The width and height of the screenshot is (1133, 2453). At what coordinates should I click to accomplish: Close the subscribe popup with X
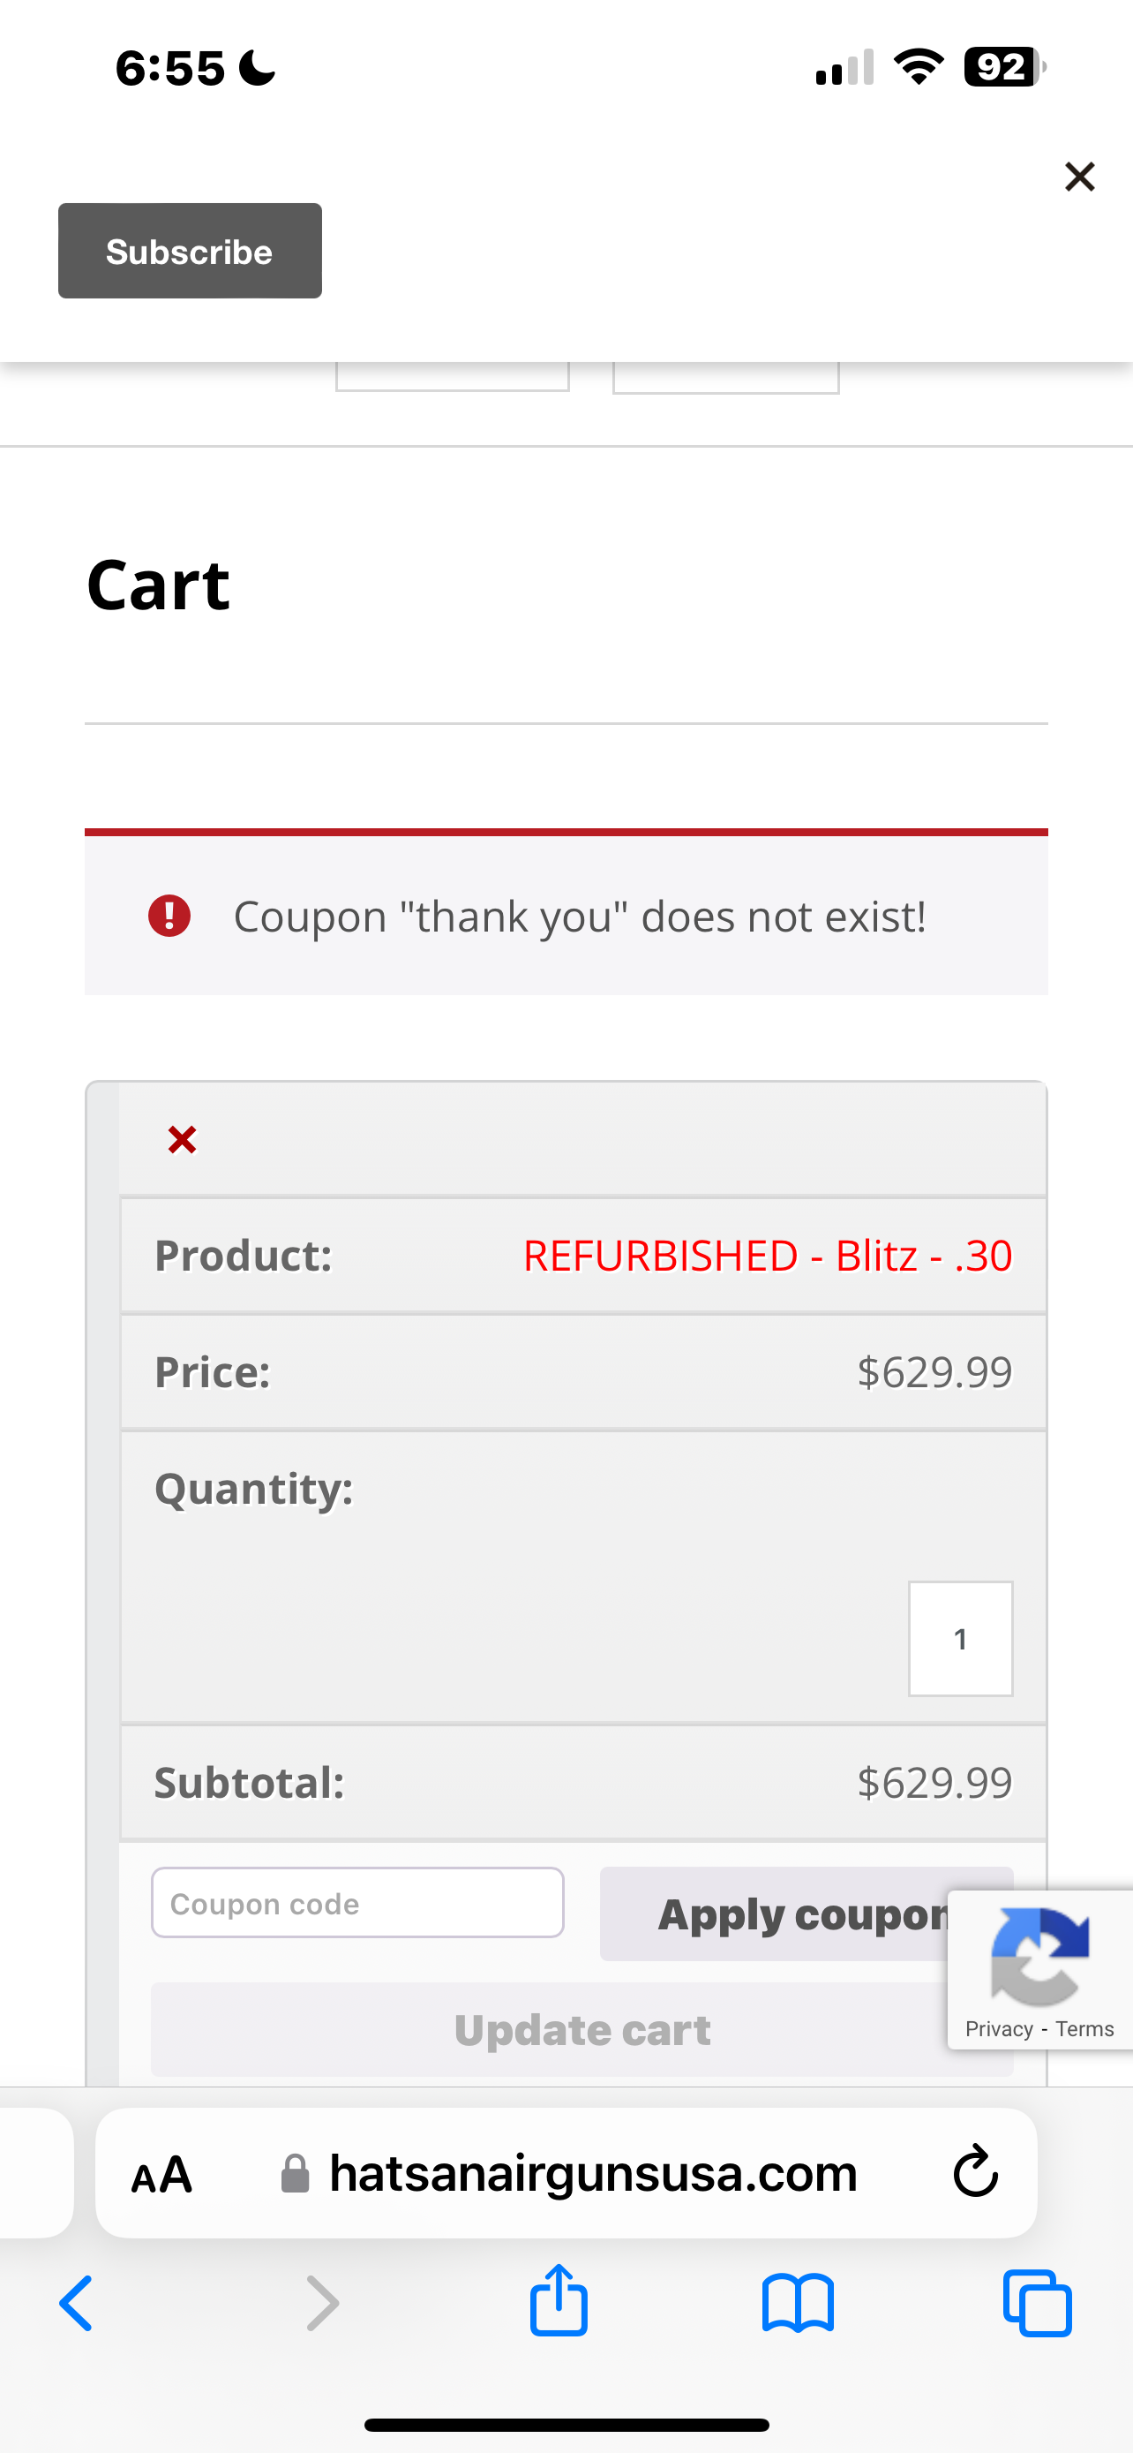(1080, 177)
